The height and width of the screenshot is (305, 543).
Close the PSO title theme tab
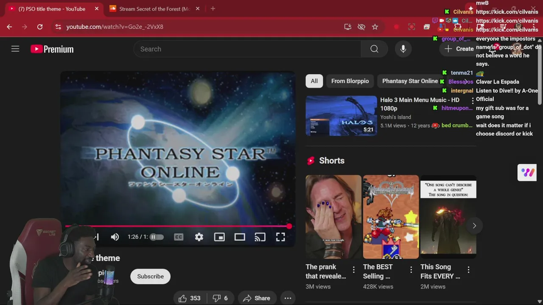coord(97,9)
